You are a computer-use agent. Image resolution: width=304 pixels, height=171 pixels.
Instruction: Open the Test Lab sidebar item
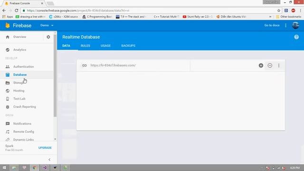click(x=19, y=99)
